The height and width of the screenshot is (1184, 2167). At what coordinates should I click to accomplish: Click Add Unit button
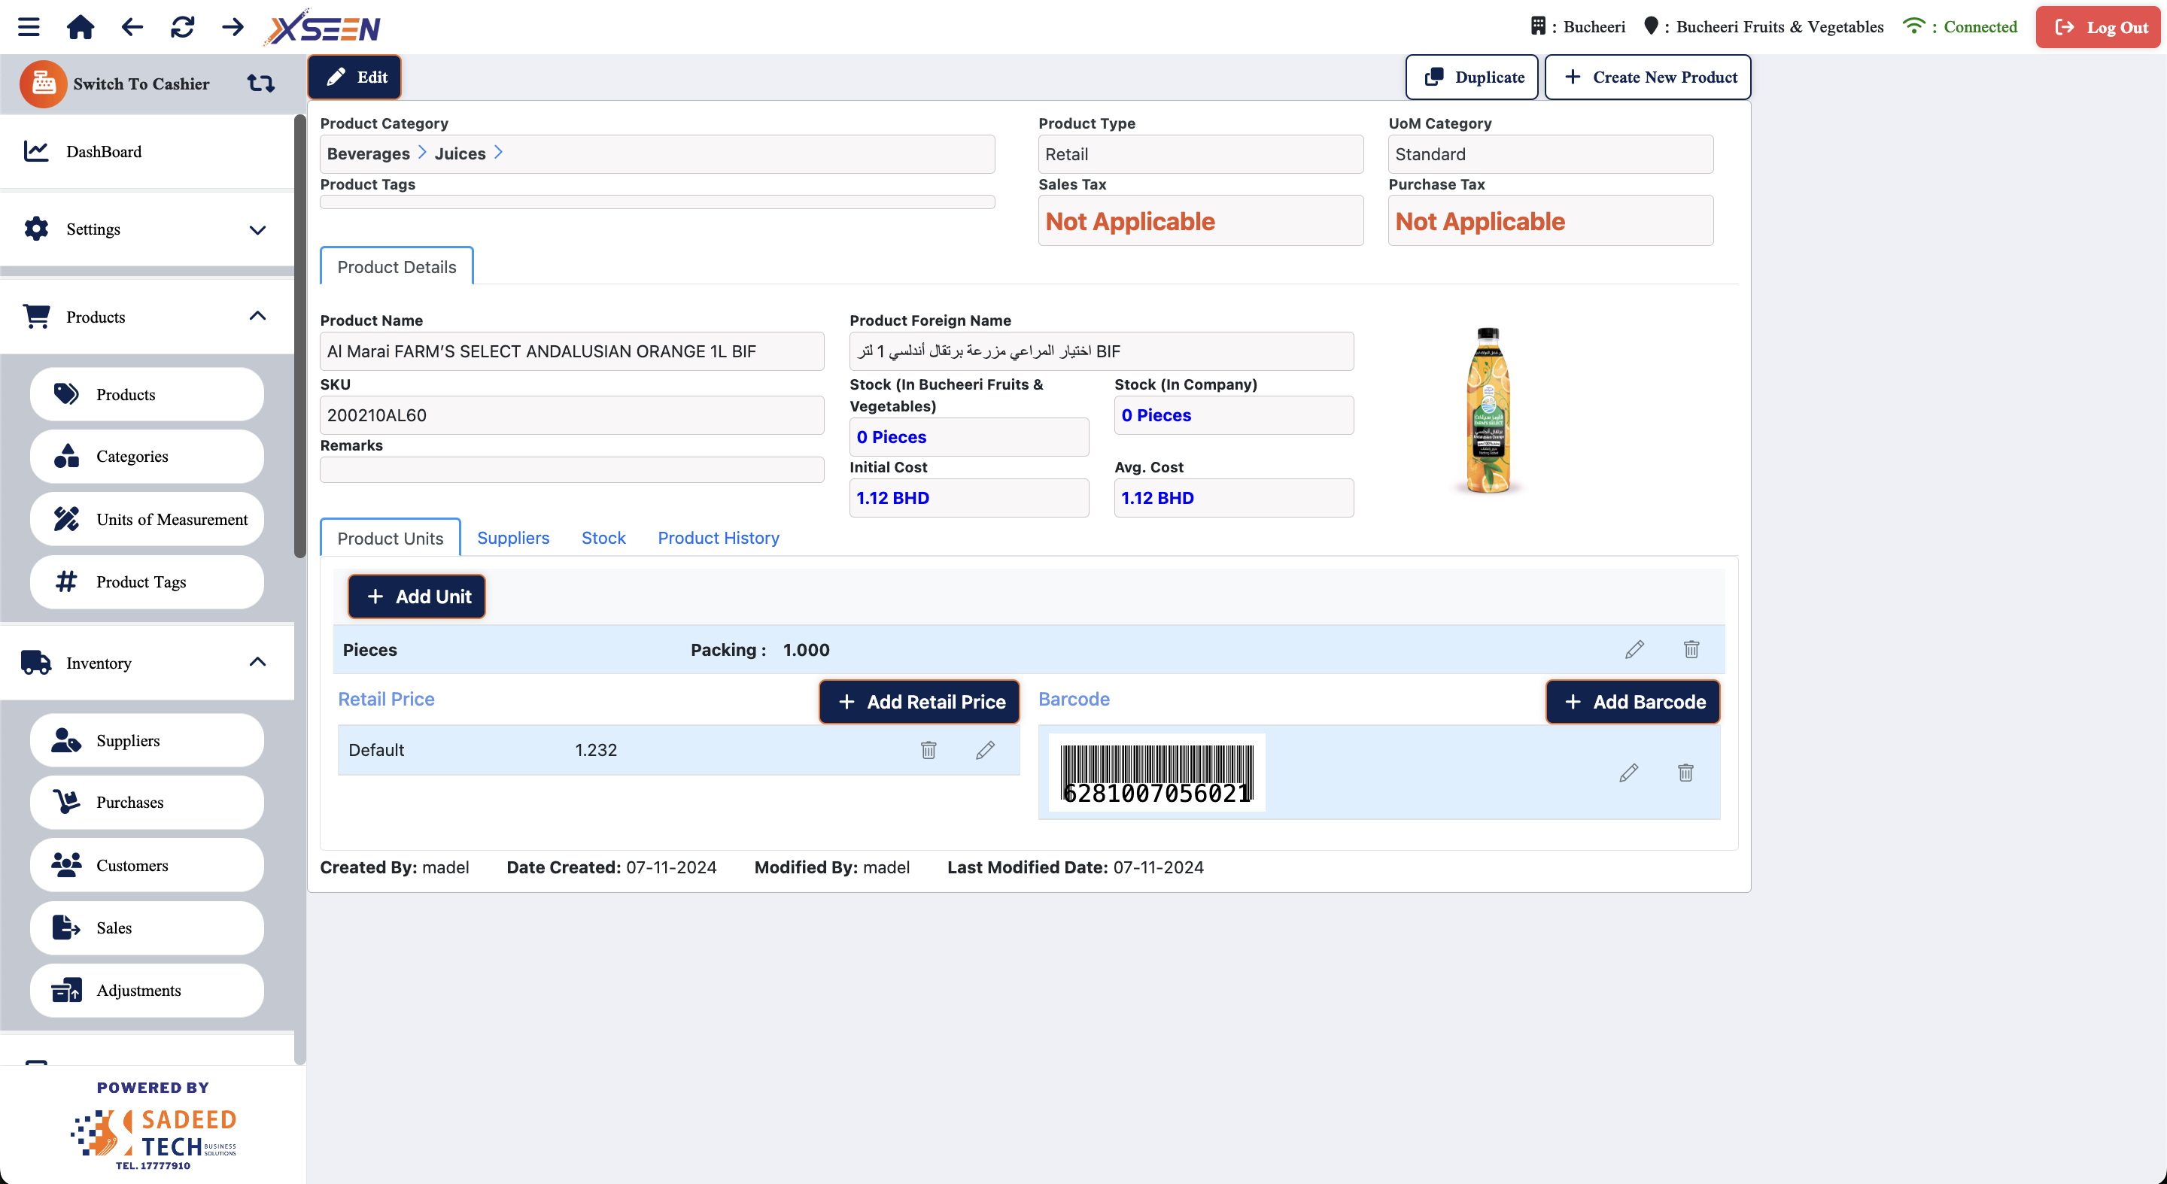click(418, 597)
